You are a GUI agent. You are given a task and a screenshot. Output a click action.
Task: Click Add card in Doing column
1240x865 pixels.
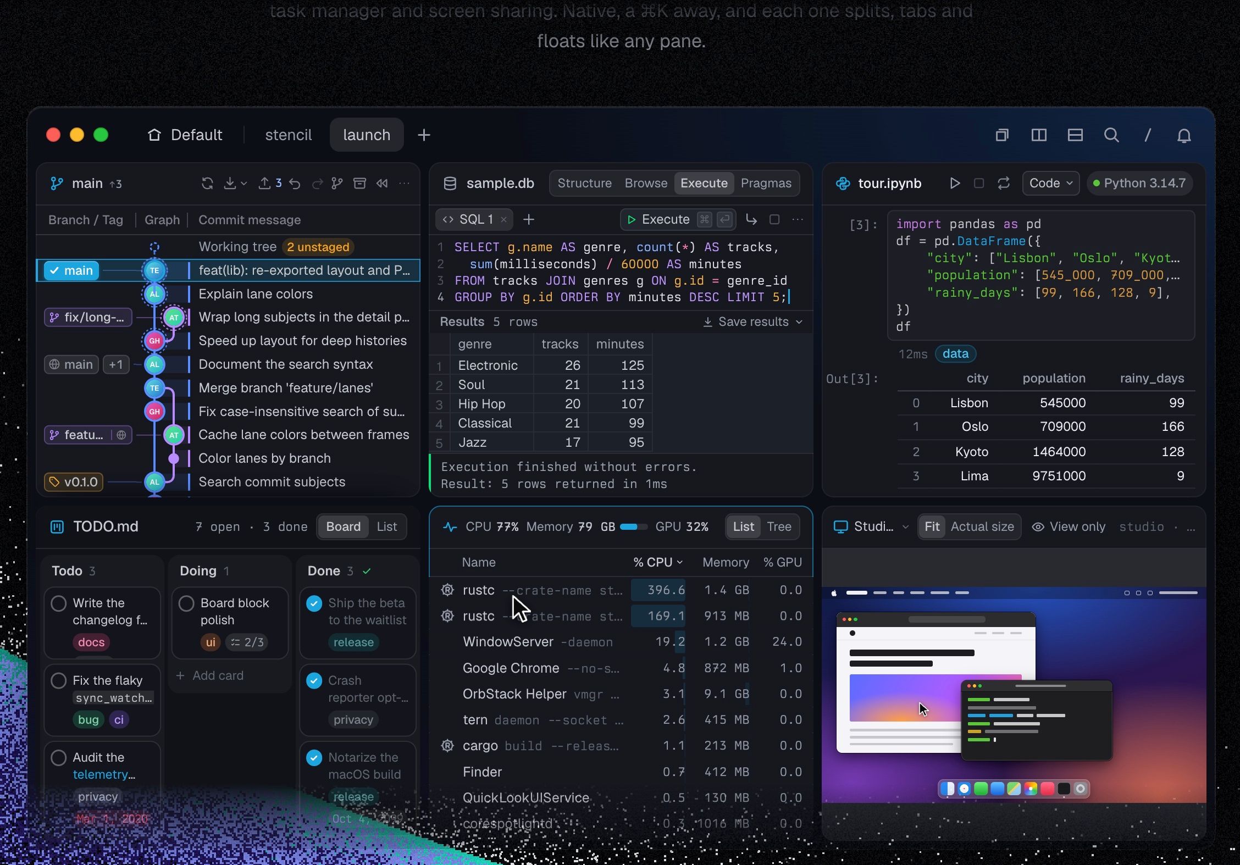[x=210, y=676]
